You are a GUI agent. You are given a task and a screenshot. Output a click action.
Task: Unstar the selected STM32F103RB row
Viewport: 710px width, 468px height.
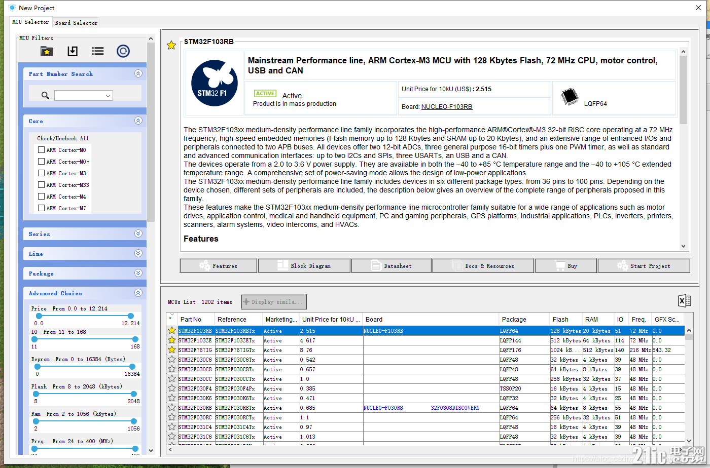tap(172, 331)
